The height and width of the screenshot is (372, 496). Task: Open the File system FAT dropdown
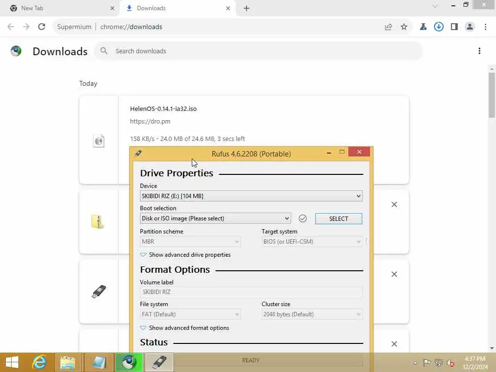pos(190,314)
